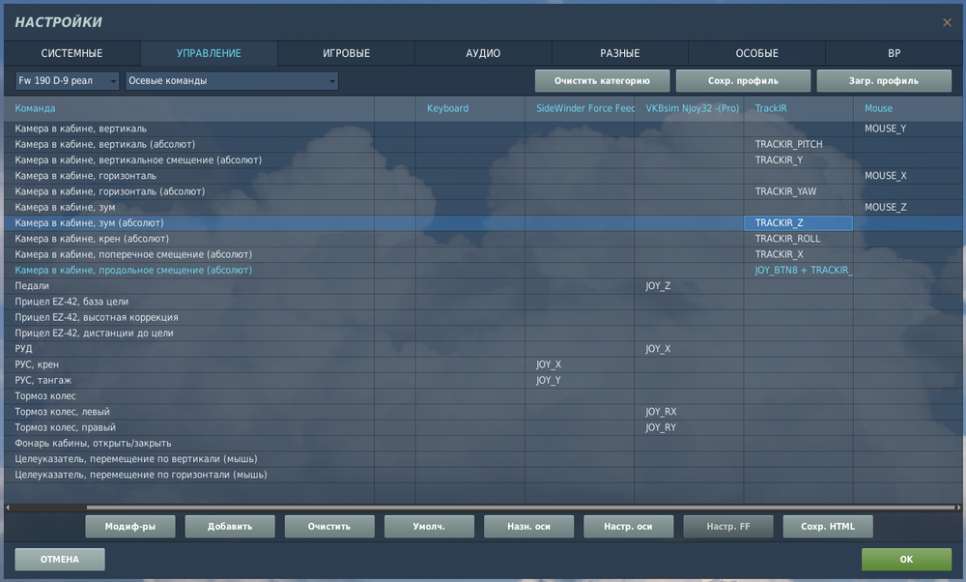Open the Модиф-ры modifiers button

(x=130, y=527)
